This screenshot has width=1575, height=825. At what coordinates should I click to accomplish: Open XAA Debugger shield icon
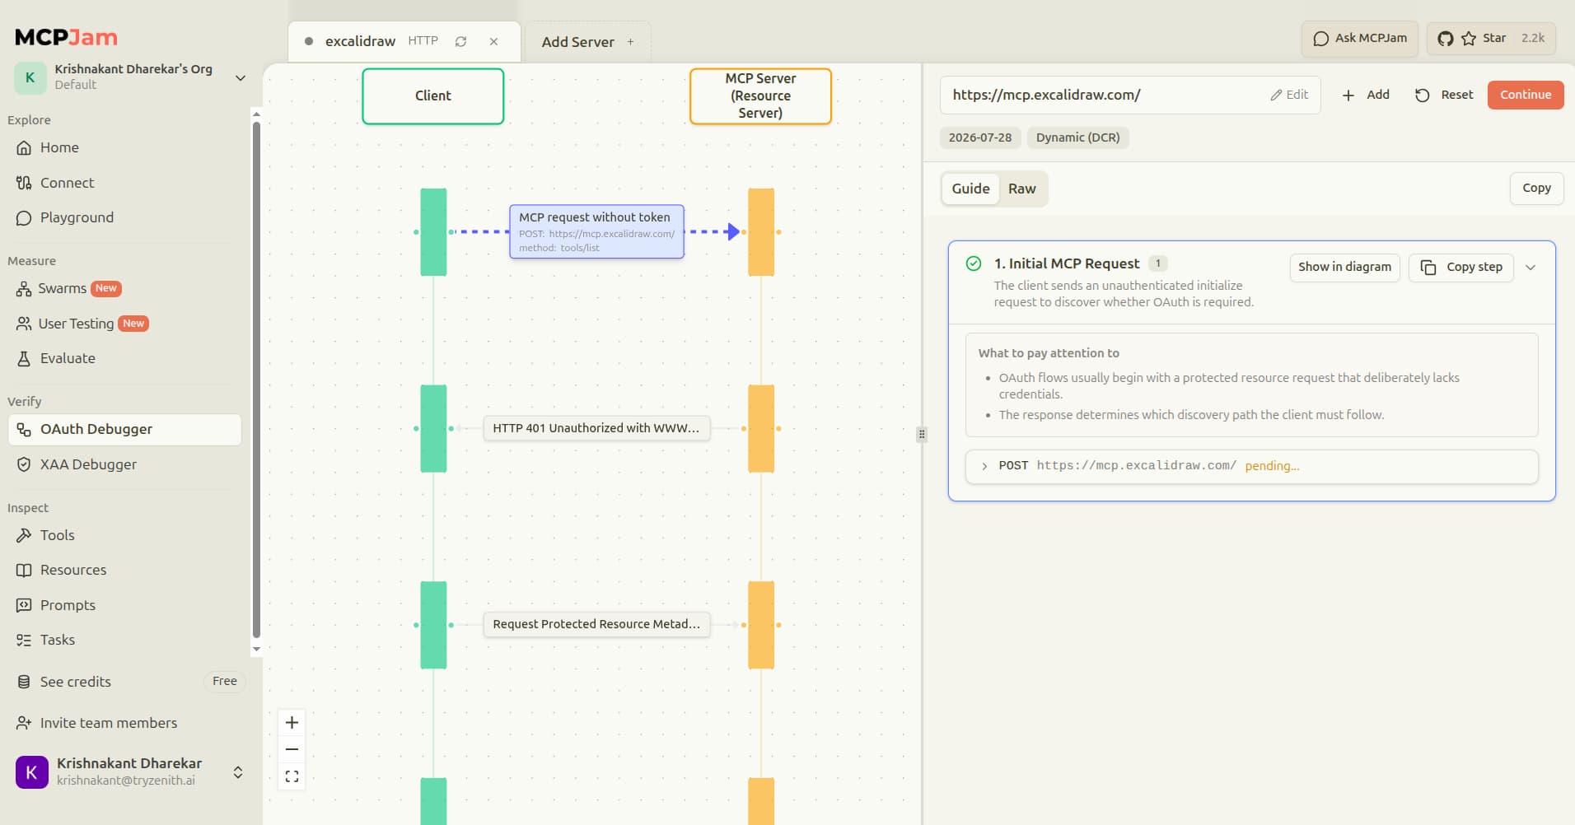[24, 464]
